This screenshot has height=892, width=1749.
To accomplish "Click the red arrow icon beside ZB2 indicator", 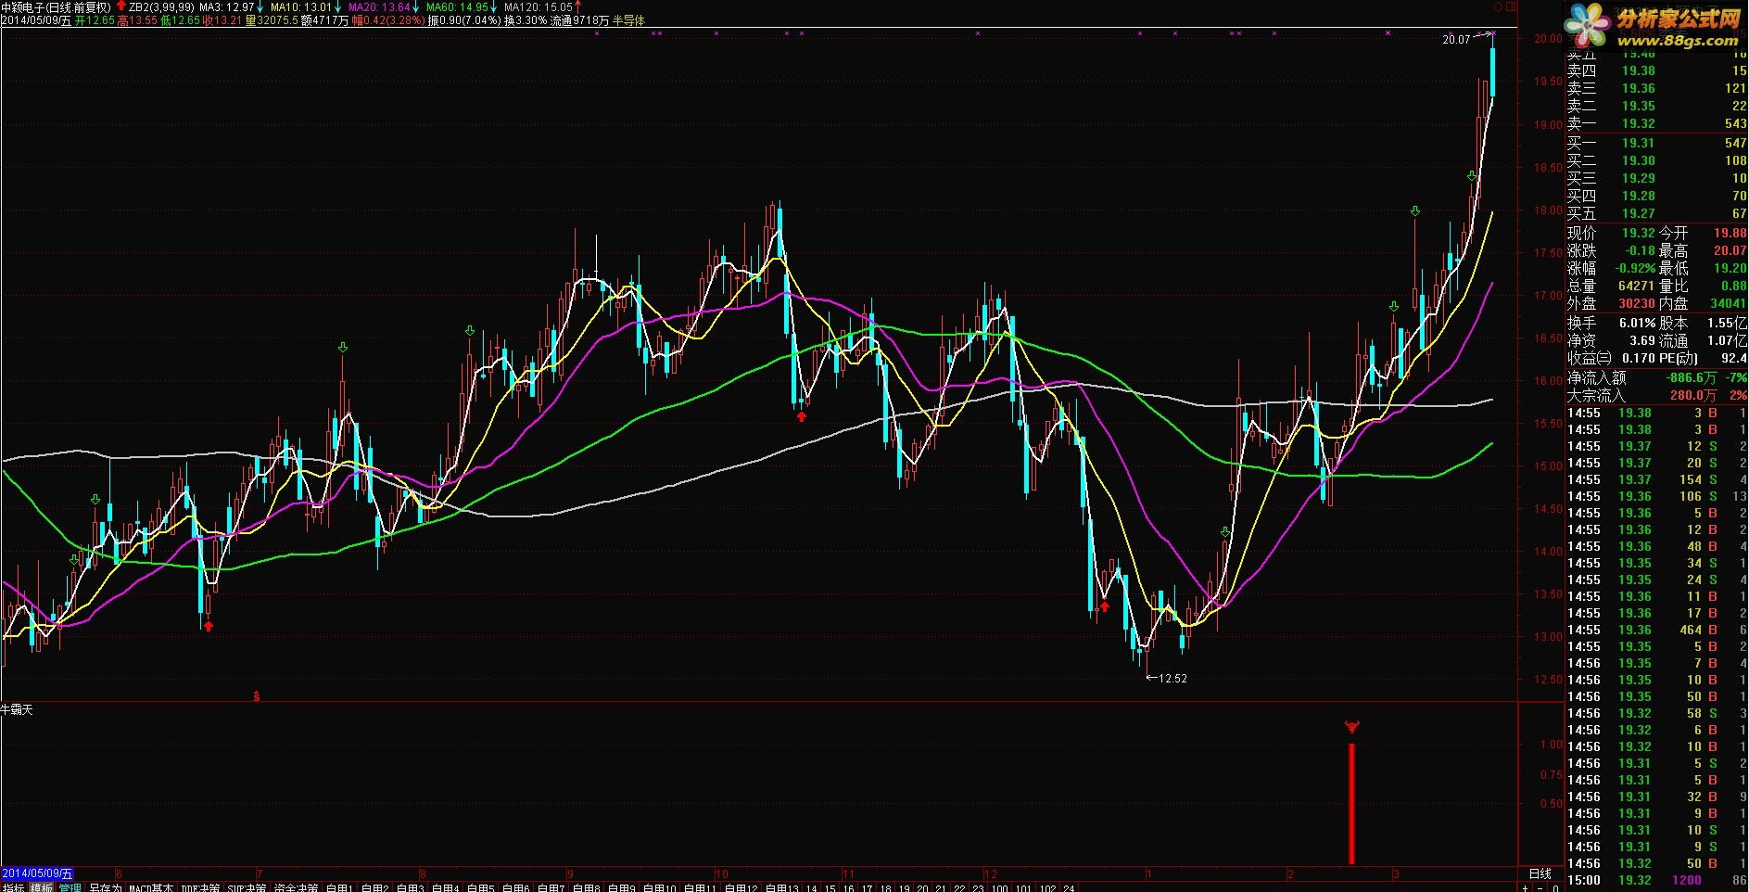I will pos(121,6).
